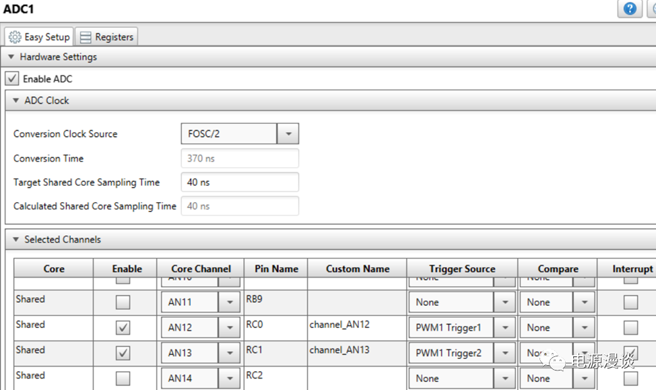The width and height of the screenshot is (656, 390).
Task: Select the Easy Setup tab
Action: (x=39, y=37)
